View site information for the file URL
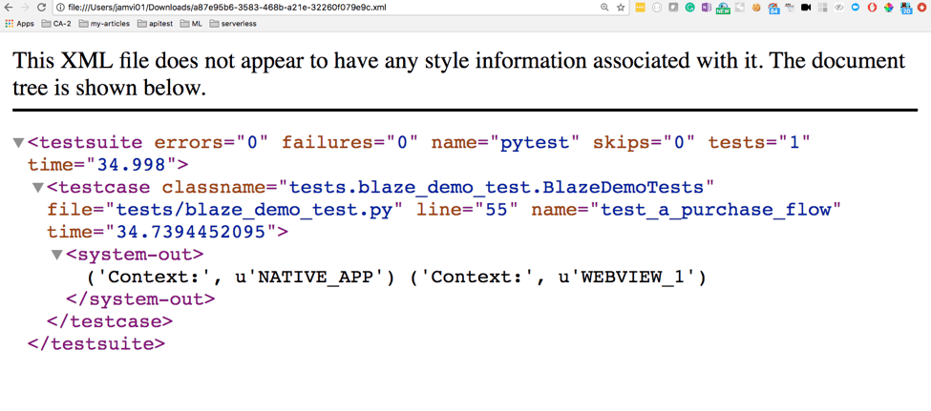This screenshot has width=931, height=411. coord(62,7)
